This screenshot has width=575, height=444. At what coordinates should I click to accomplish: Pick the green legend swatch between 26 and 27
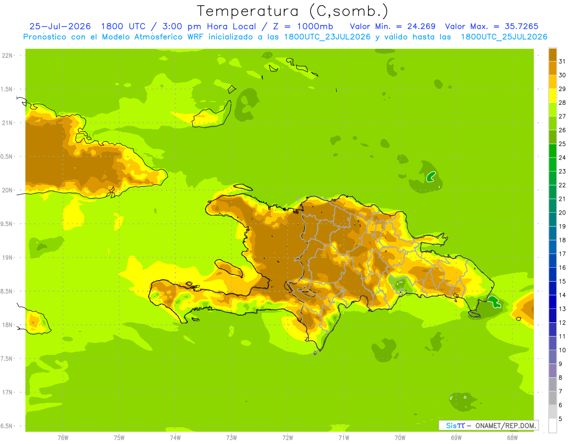552,123
